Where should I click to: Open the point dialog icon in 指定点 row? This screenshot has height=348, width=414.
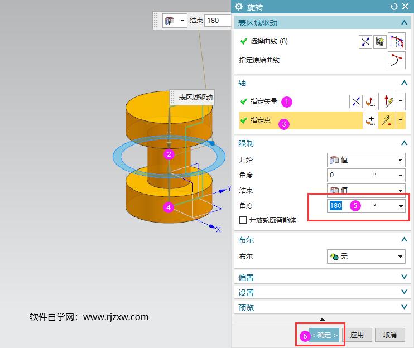(370, 120)
